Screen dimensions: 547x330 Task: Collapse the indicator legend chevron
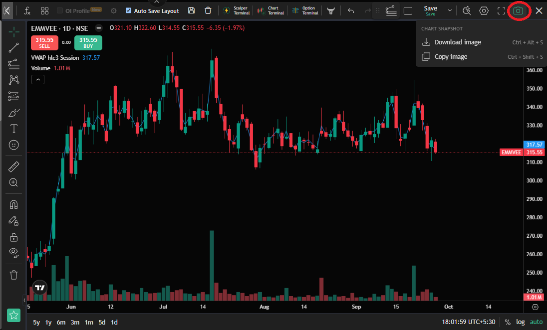(x=38, y=79)
